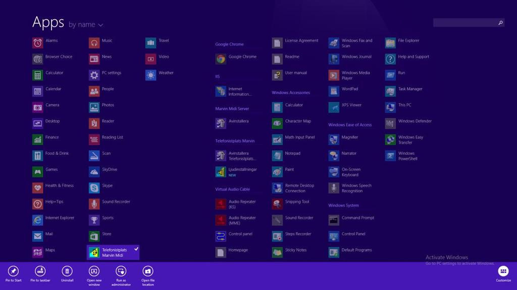Open PC settings gear icon
Image resolution: width=517 pixels, height=290 pixels.
[x=94, y=75]
